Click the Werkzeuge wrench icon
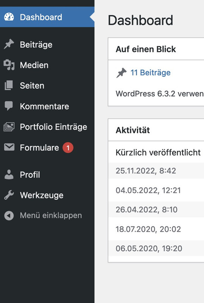This screenshot has width=204, height=303. [x=9, y=195]
